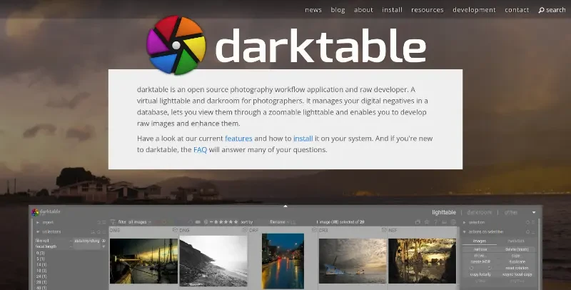Click the altered icon on the CR3 thumbnail
Viewport: 571px width, 290px height.
[x=383, y=230]
